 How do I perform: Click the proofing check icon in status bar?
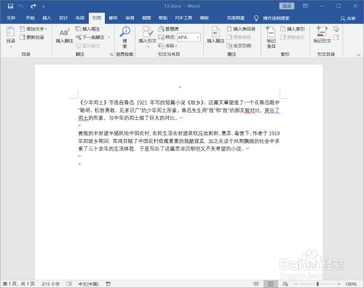[x=69, y=284]
